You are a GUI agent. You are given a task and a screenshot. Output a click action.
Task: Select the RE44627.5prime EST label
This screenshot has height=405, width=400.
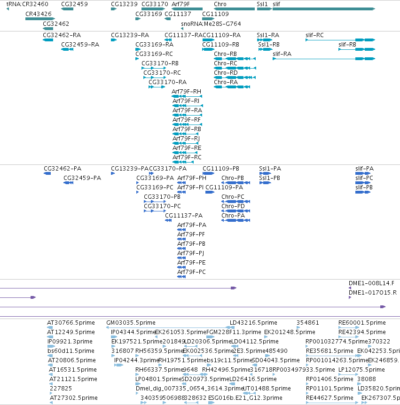click(x=329, y=398)
